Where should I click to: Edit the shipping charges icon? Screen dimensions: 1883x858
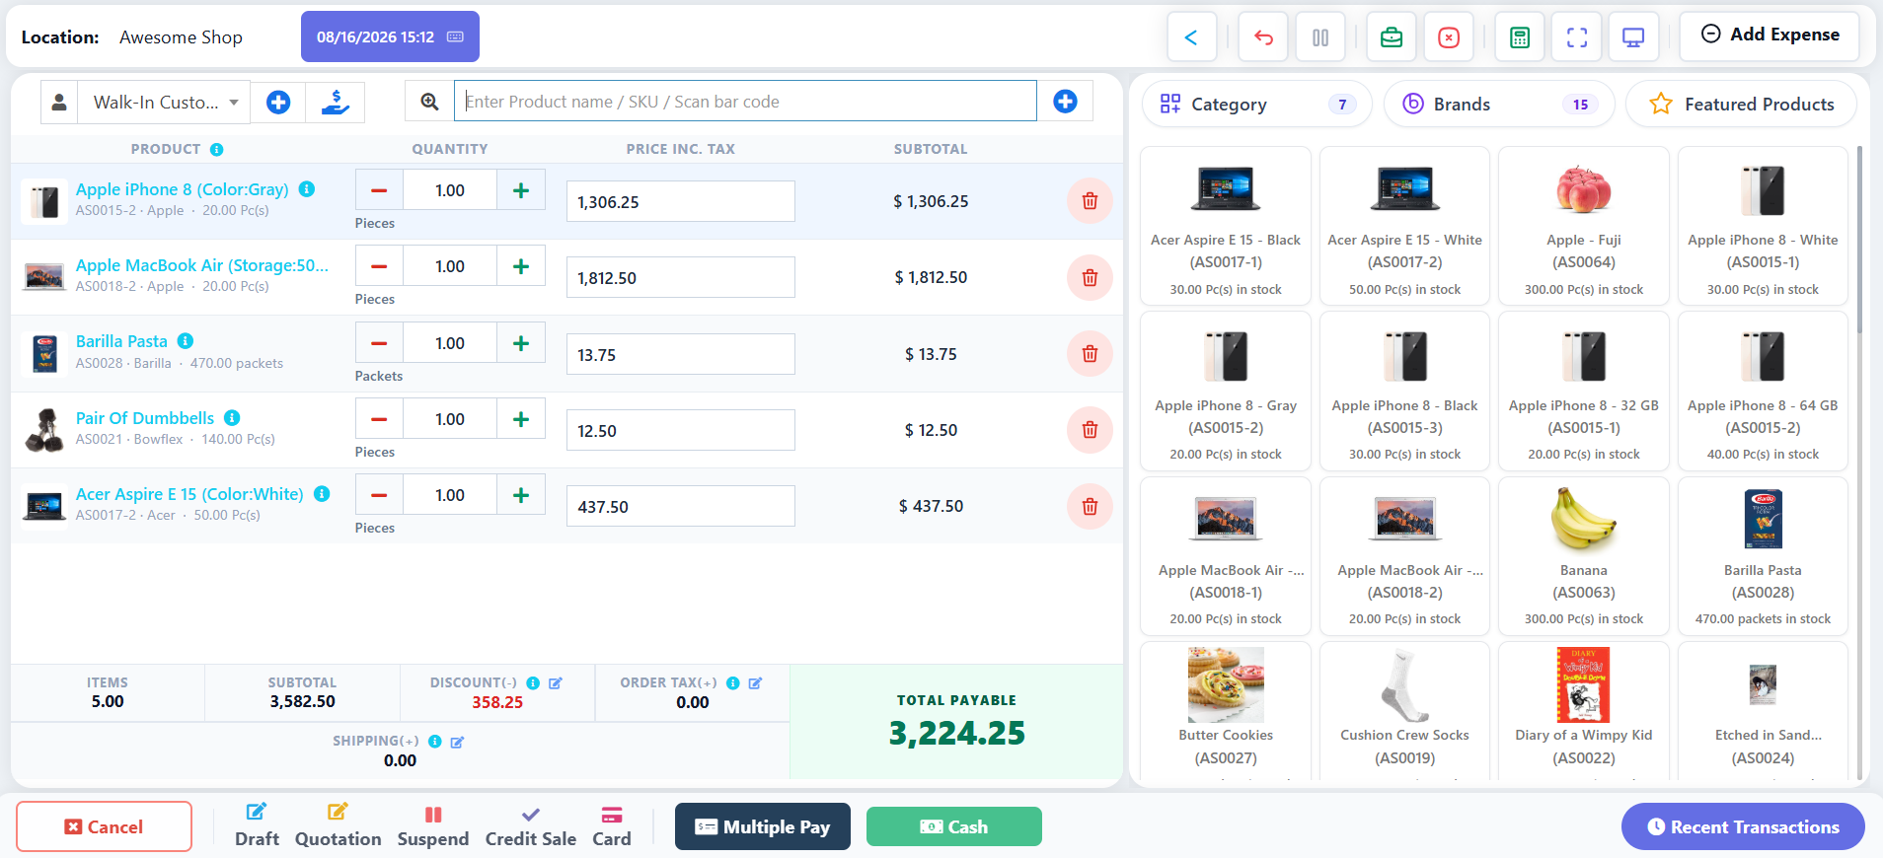[457, 742]
